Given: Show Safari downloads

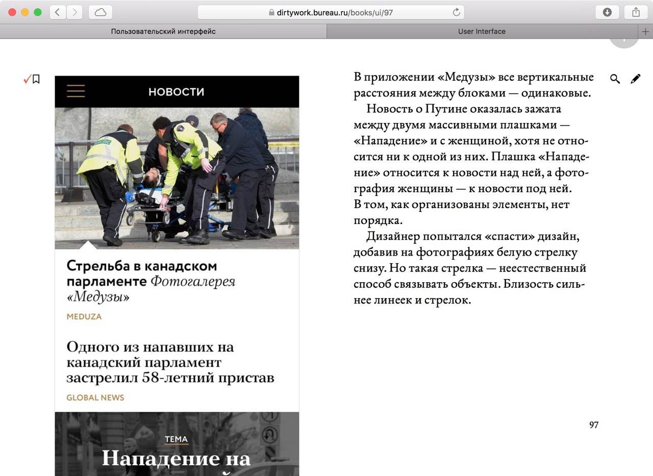Looking at the screenshot, I should click(607, 12).
